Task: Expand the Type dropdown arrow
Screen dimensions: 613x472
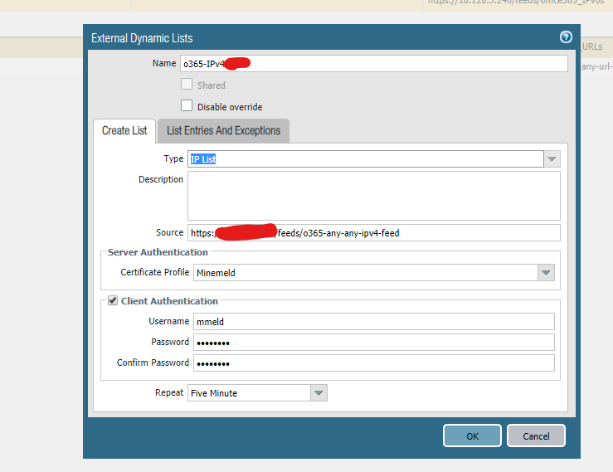Action: (x=552, y=158)
